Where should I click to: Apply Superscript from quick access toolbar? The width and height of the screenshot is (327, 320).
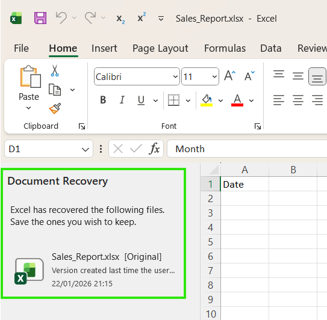[x=142, y=17]
